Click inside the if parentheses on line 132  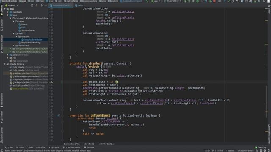click(x=117, y=82)
